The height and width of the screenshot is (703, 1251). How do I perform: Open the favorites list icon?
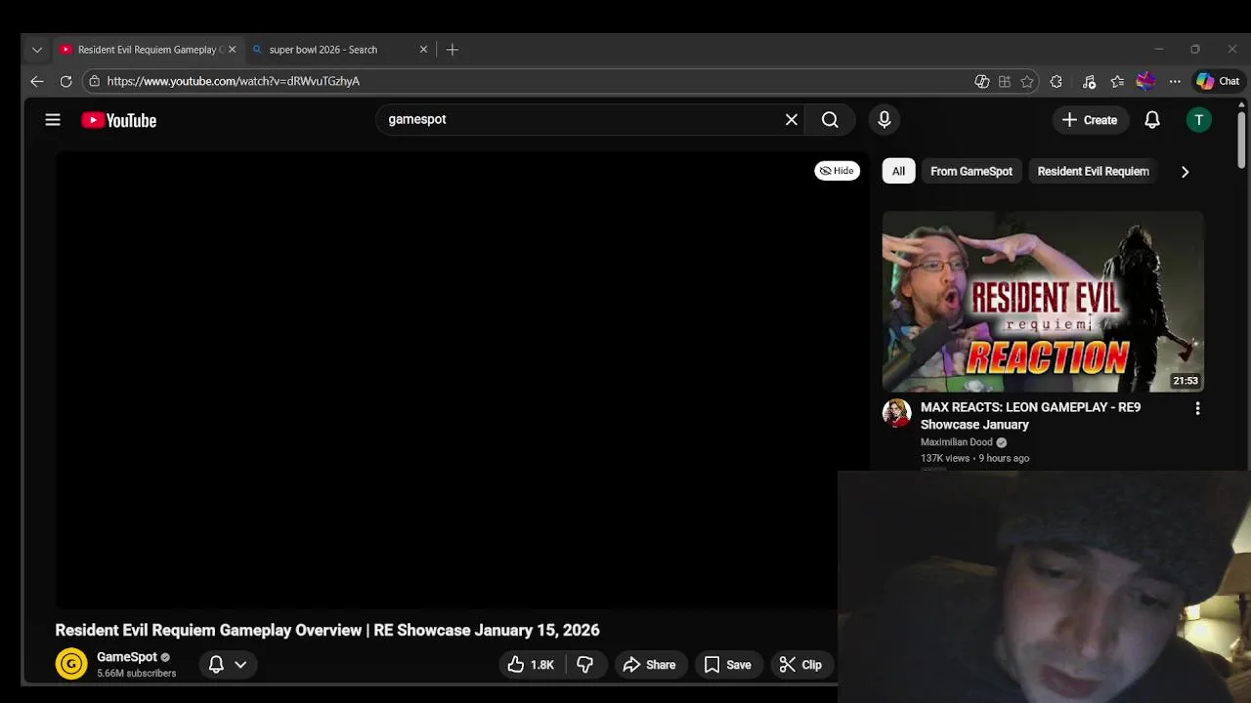click(x=1117, y=82)
